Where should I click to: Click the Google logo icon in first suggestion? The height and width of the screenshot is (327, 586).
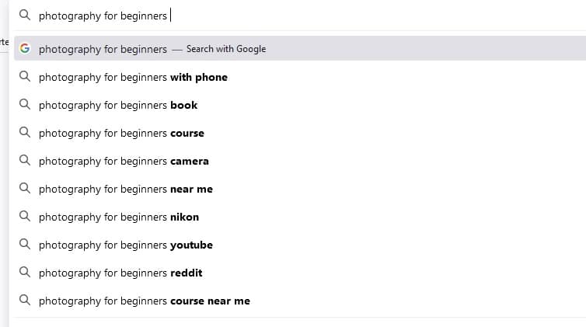click(x=25, y=48)
